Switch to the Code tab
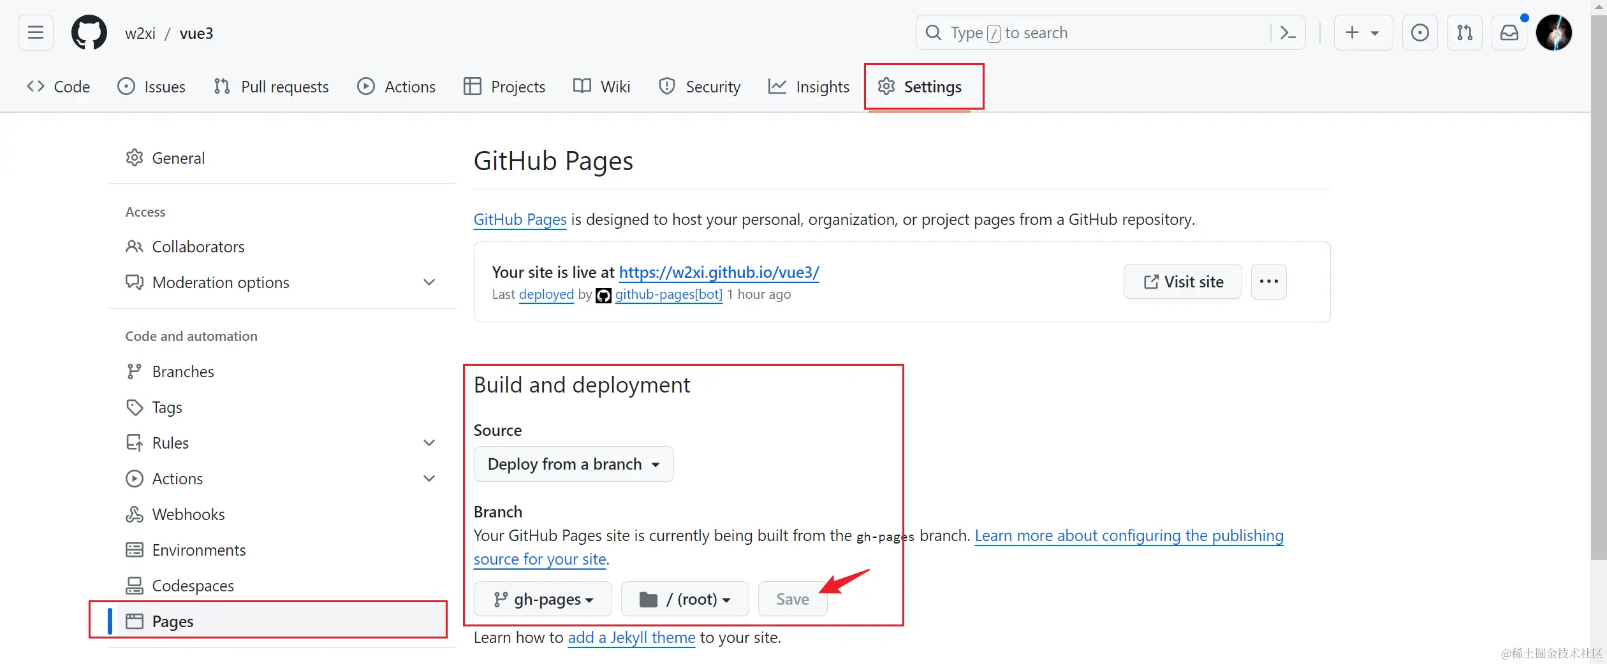The width and height of the screenshot is (1607, 664). (59, 87)
